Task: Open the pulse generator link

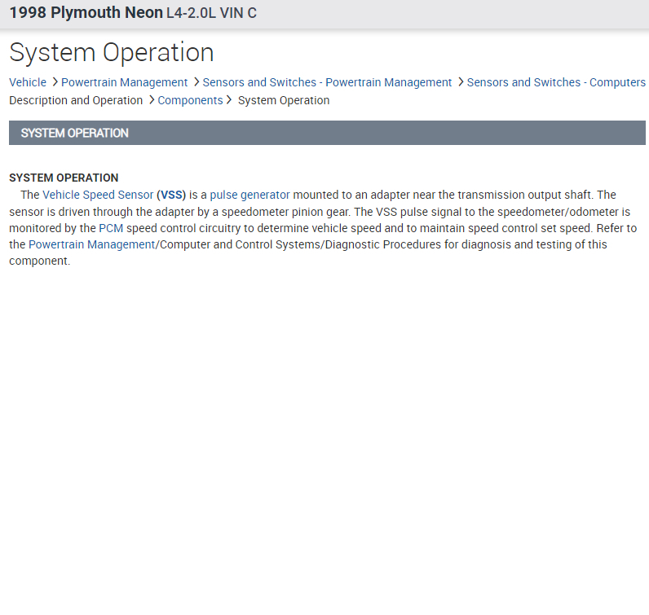Action: pos(250,195)
